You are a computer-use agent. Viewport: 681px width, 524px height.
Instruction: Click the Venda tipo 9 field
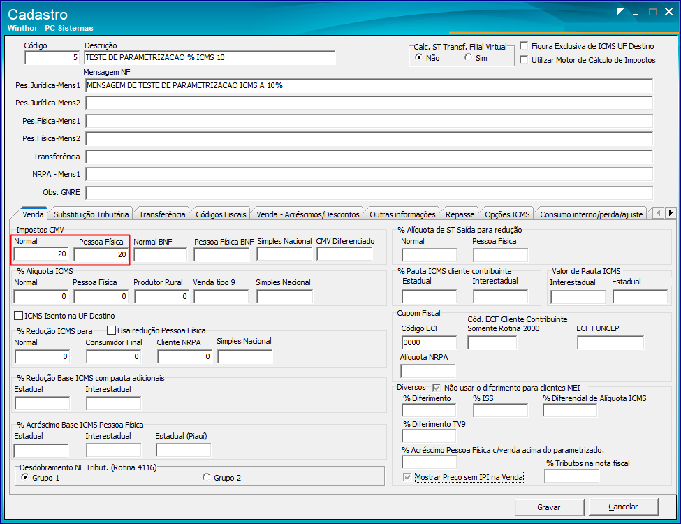221,296
